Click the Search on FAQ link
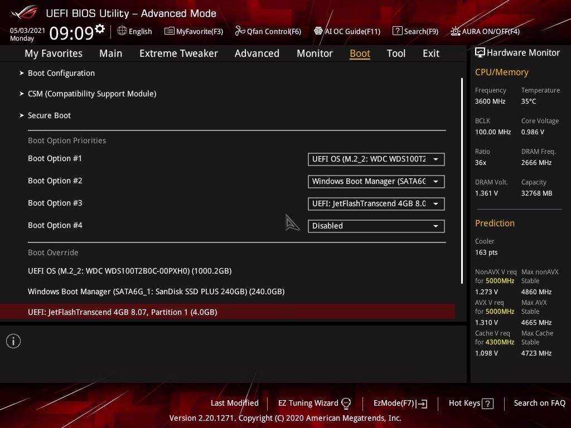 point(539,403)
